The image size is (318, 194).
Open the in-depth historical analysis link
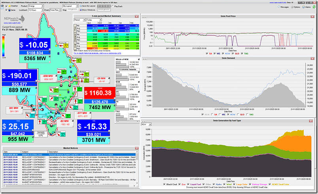click(x=97, y=53)
